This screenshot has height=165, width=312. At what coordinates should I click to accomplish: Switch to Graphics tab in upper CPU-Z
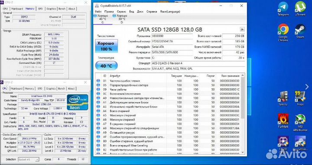[51, 9]
